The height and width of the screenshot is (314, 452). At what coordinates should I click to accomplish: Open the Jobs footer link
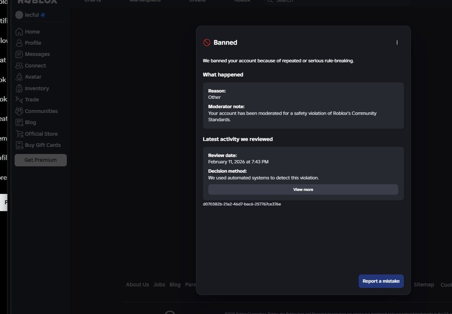tap(159, 285)
